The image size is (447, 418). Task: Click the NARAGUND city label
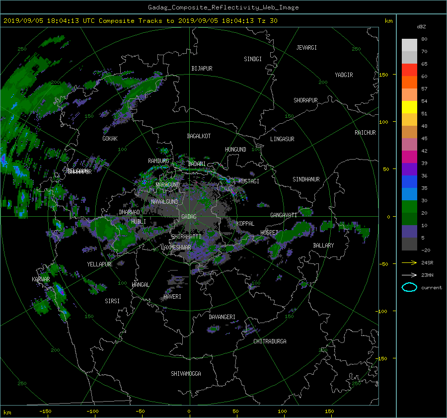point(168,185)
